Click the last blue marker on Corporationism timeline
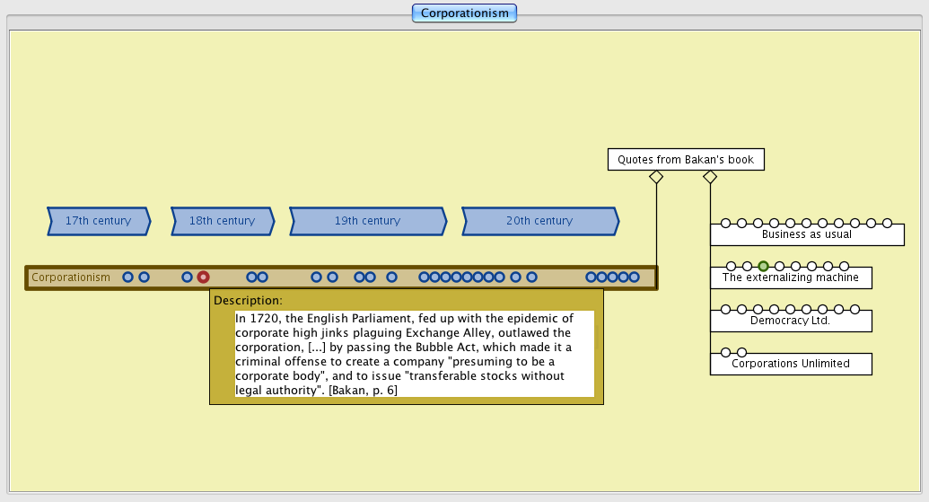 (x=634, y=277)
